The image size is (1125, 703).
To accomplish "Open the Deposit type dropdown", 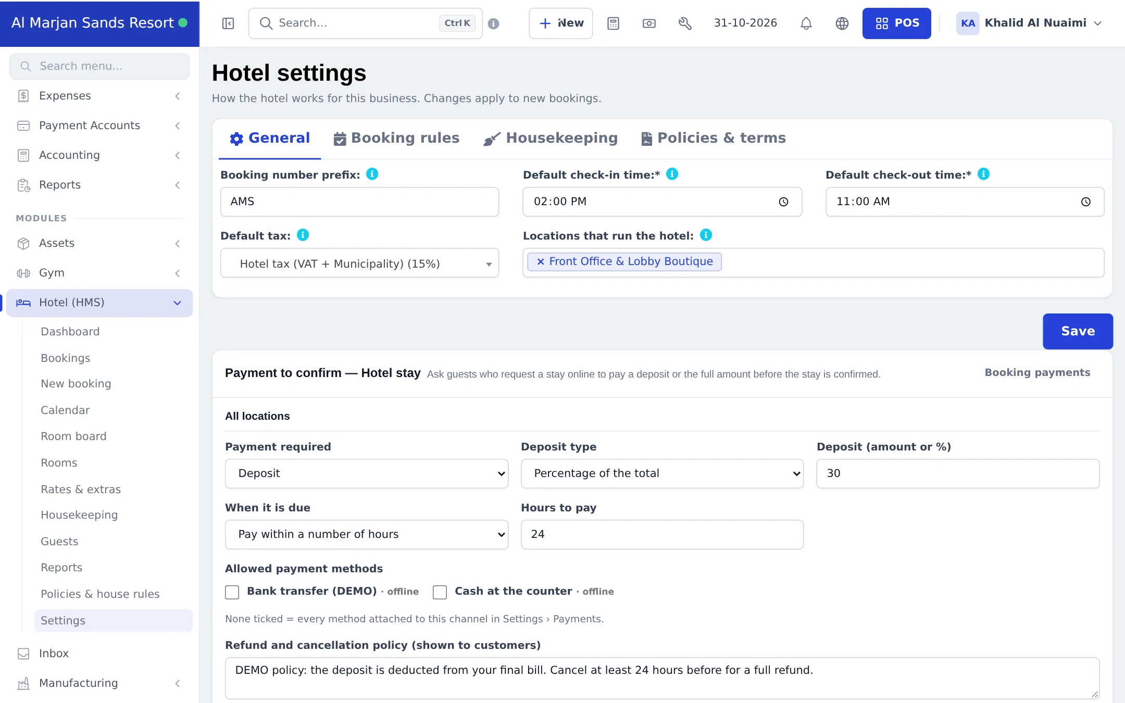I will pyautogui.click(x=662, y=473).
